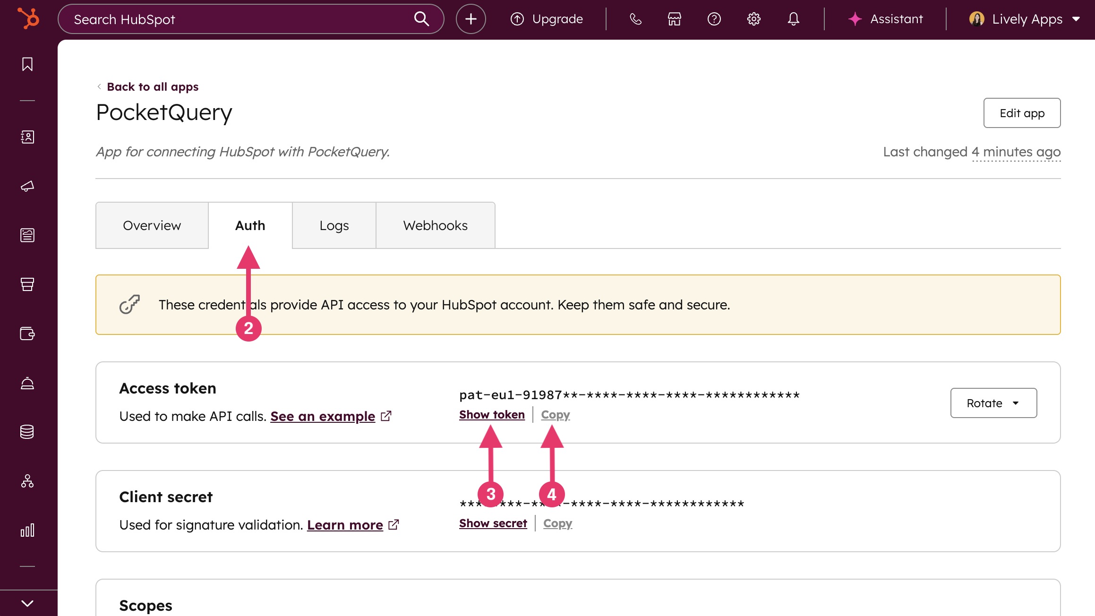Image resolution: width=1095 pixels, height=616 pixels.
Task: Select the CRM contacts icon in the sidebar
Action: pyautogui.click(x=27, y=137)
